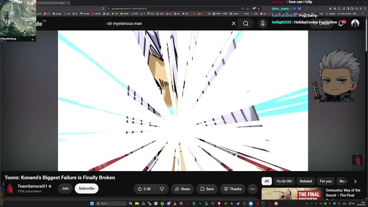Dislike the Toons video
The image size is (368, 207).
(x=162, y=189)
